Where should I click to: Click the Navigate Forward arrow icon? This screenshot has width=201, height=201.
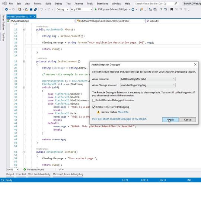[x=13, y=9]
